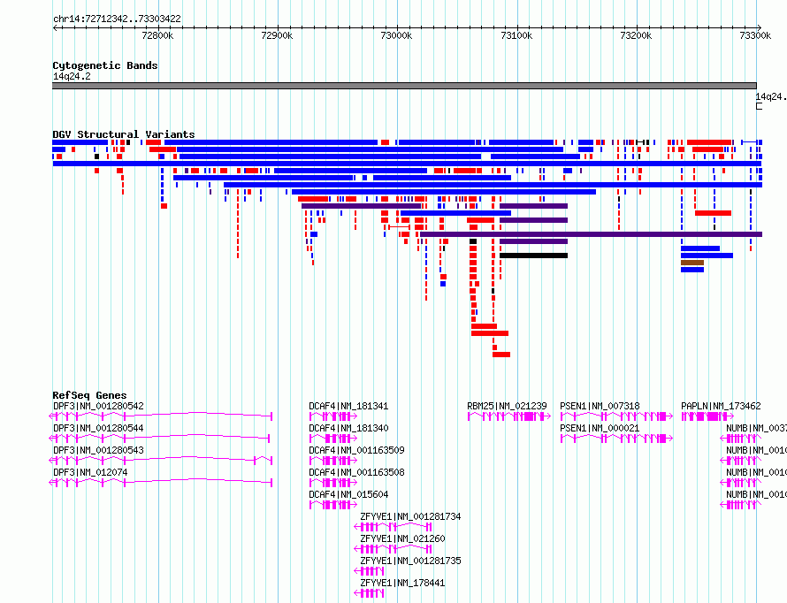The image size is (787, 603).
Task: Select the DGV Structural Variants track title
Action: tap(124, 134)
